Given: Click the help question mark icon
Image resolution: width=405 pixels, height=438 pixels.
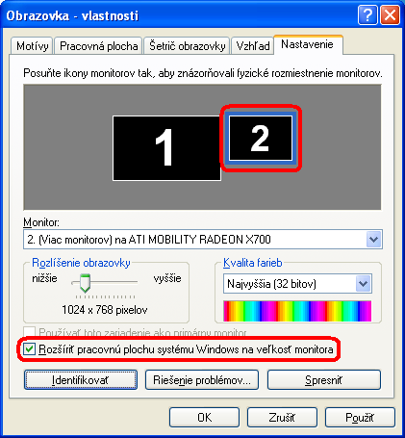Looking at the screenshot, I should pyautogui.click(x=367, y=15).
